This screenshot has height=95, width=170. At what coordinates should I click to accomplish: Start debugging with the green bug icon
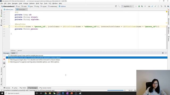[139, 6]
